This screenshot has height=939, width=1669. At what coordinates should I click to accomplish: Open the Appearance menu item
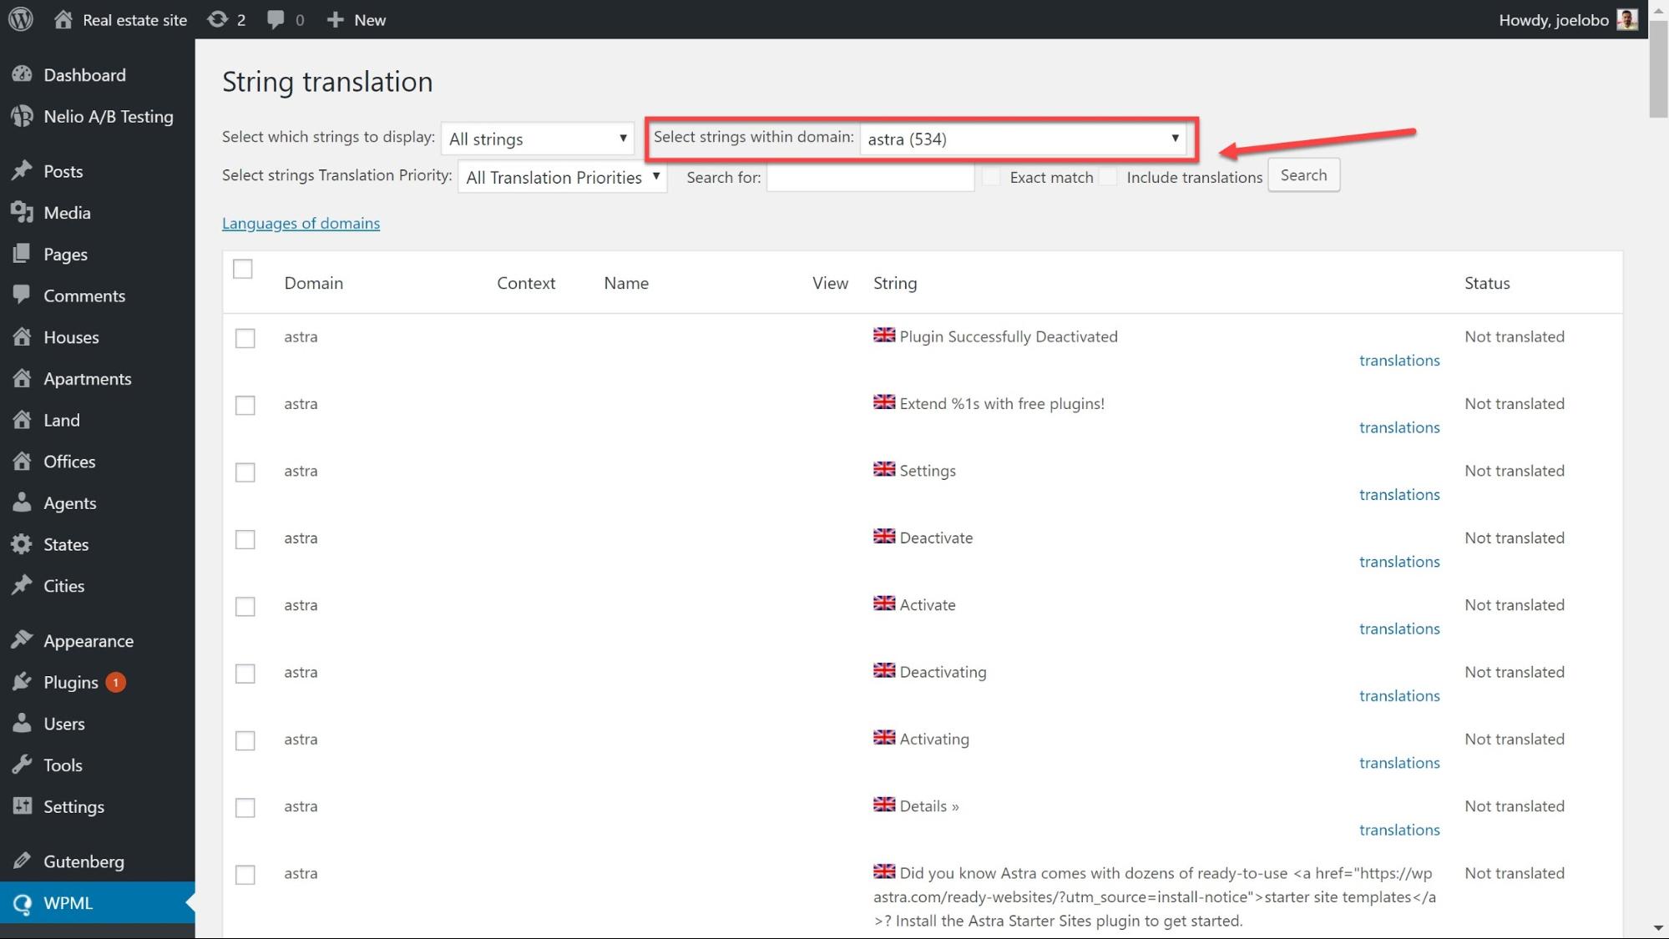pos(89,641)
